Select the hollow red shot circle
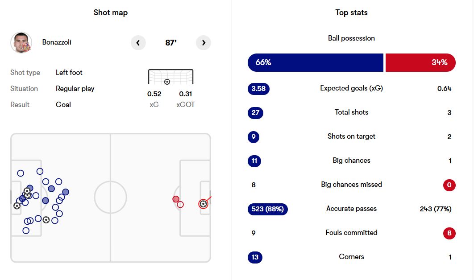Screen dimensions: 474x280 click(x=180, y=205)
